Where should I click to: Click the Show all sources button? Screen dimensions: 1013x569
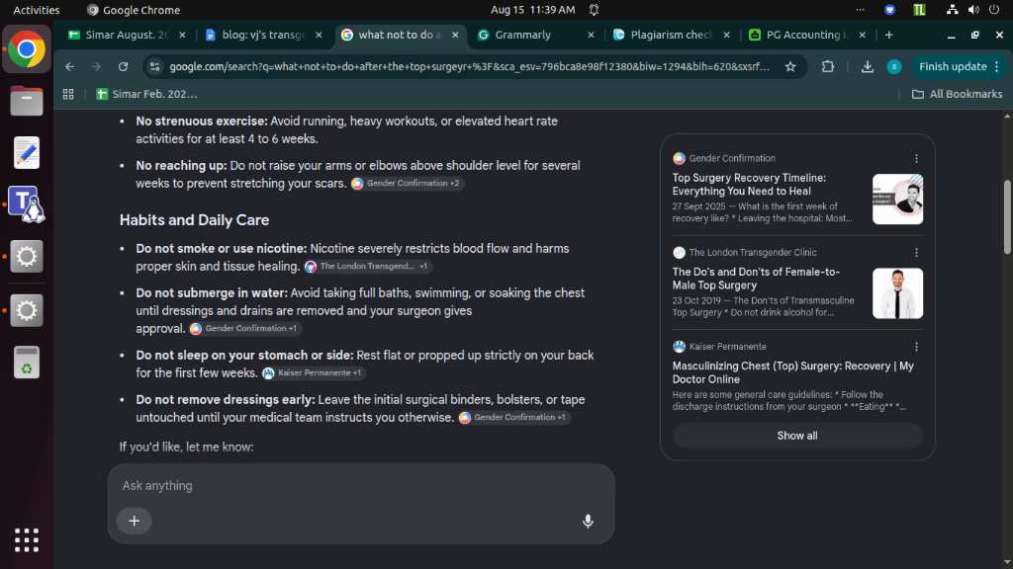pos(797,436)
